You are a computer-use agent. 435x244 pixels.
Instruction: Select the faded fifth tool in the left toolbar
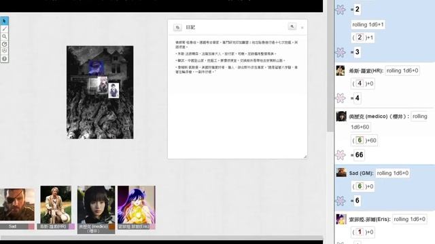[4, 51]
